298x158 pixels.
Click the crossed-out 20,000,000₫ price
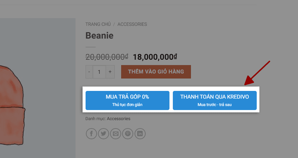point(107,57)
